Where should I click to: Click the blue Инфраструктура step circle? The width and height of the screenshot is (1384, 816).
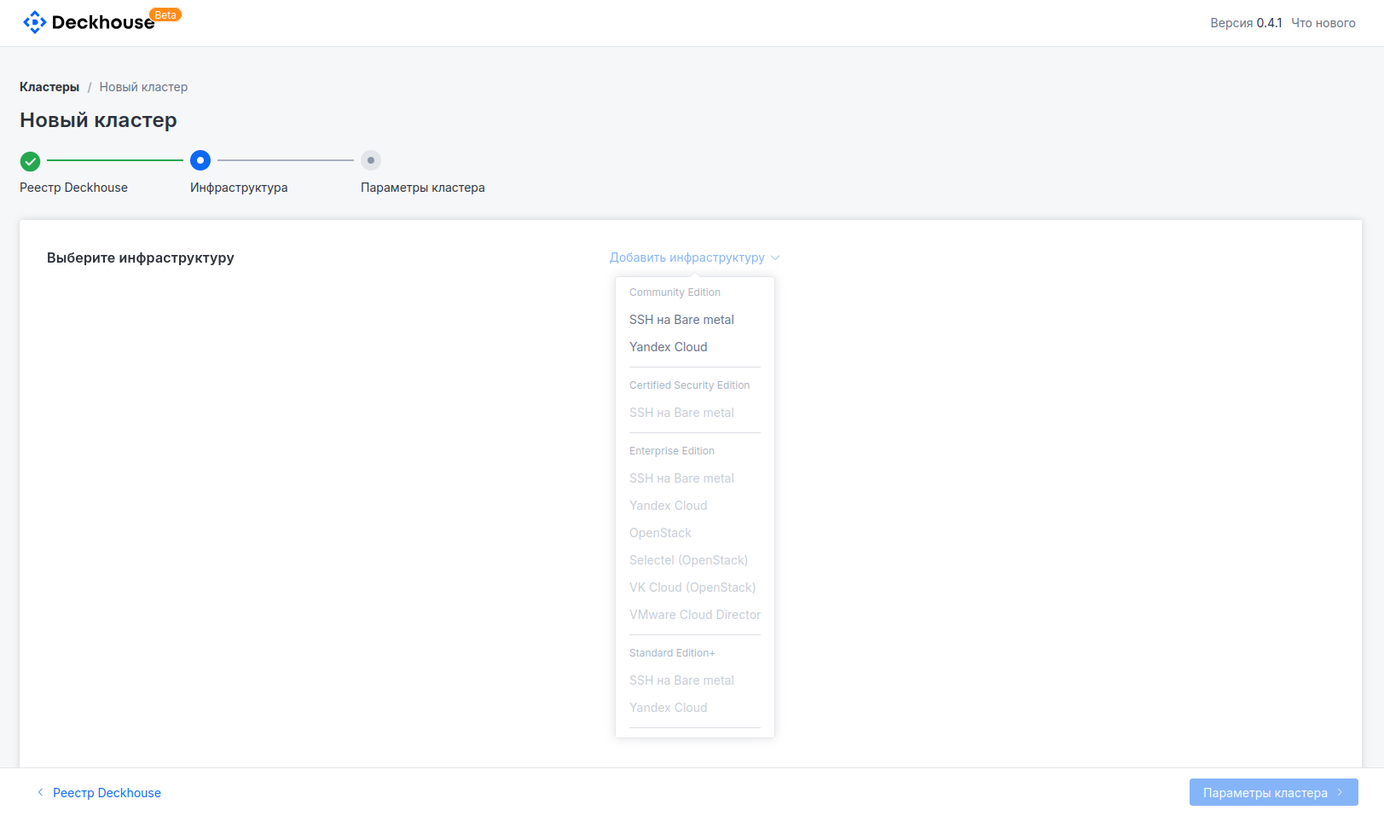tap(200, 160)
